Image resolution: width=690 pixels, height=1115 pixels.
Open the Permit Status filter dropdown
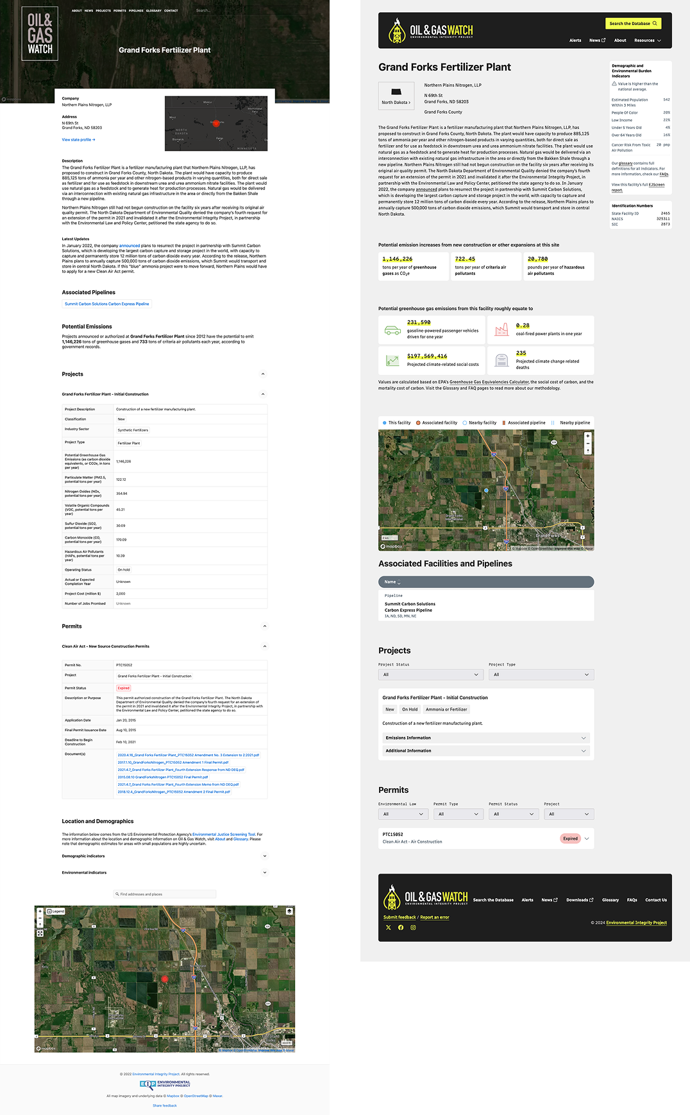514,814
